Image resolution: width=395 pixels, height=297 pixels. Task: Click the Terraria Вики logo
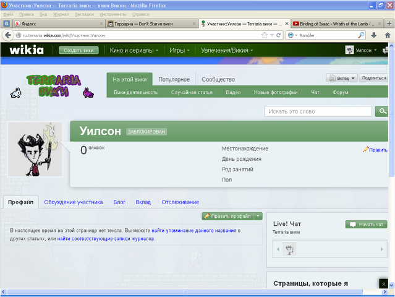(53, 86)
